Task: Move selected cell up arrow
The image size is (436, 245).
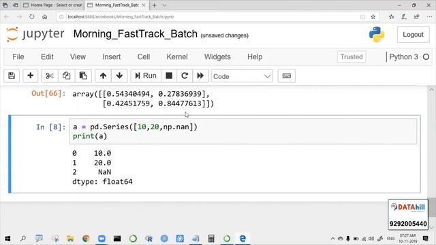Action: point(103,76)
